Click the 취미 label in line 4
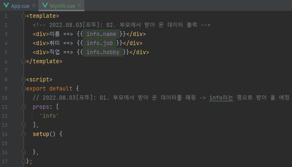Viewport: 292px width, 167px height. click(54, 43)
